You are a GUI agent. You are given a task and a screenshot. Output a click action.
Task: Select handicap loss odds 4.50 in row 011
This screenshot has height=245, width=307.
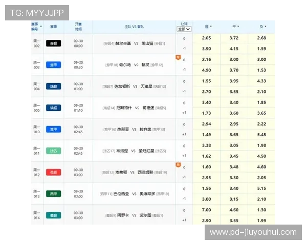261,156
